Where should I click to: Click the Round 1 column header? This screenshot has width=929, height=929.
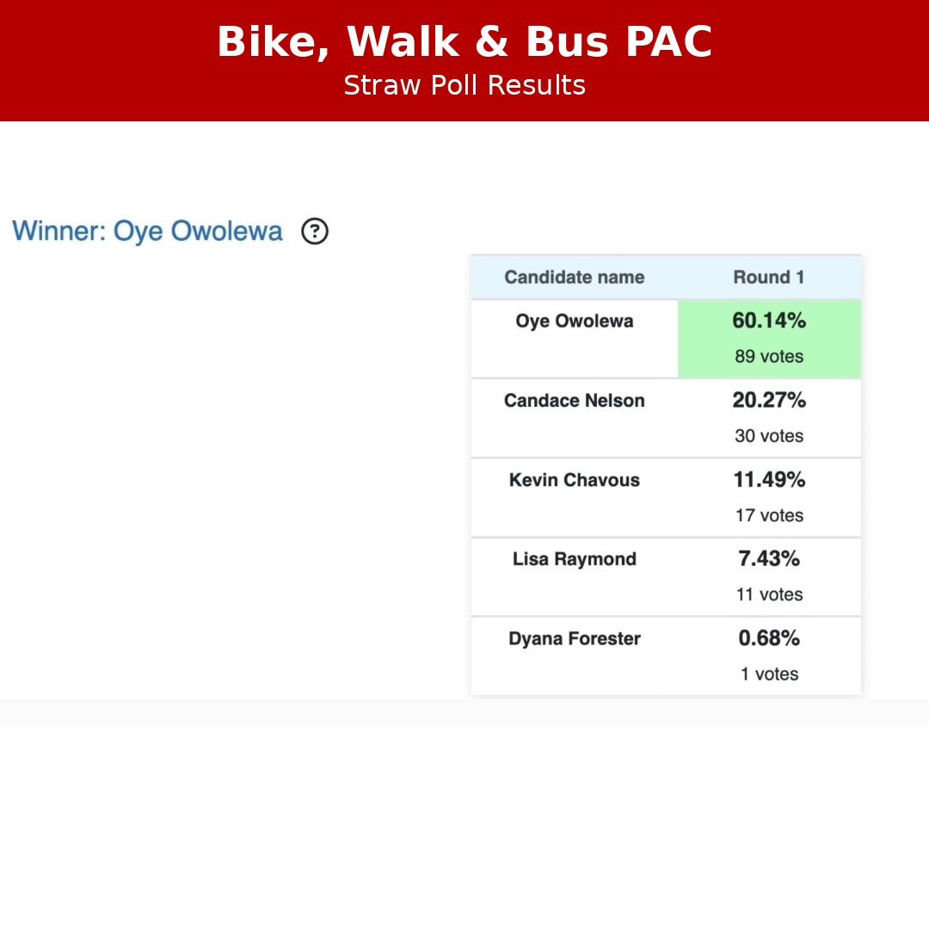pos(768,277)
